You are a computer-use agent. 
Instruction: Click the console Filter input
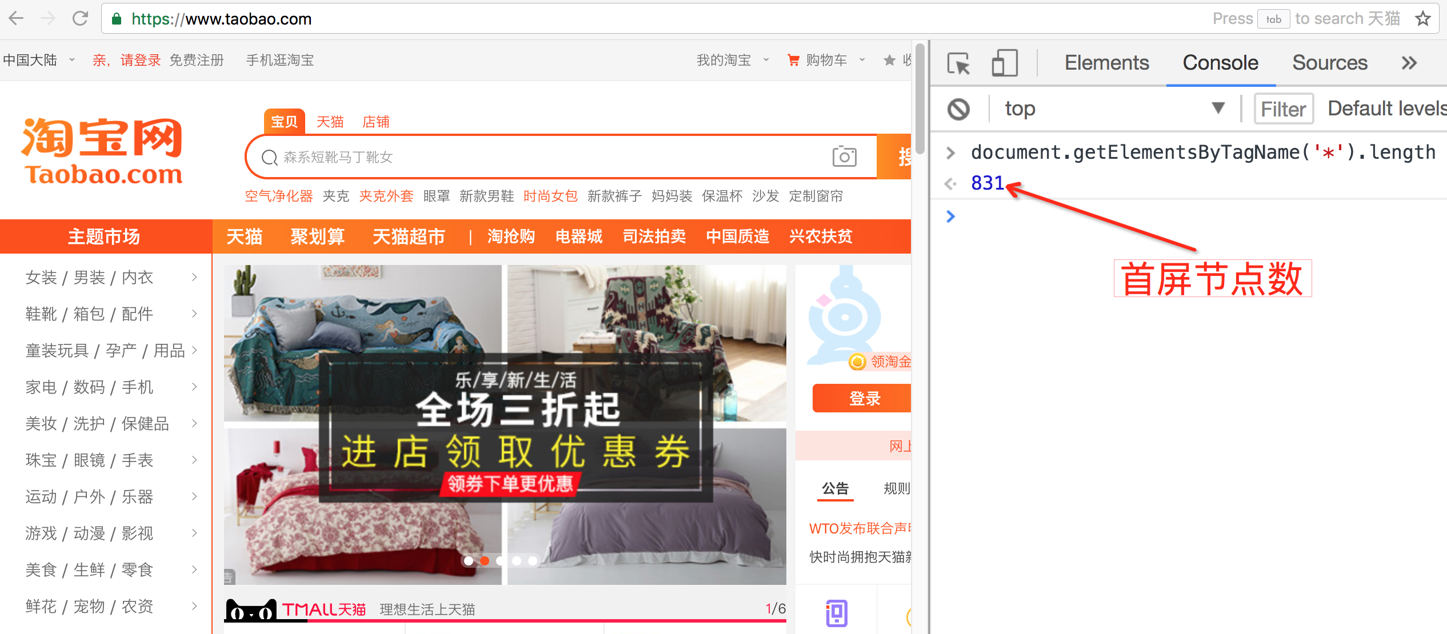1284,109
